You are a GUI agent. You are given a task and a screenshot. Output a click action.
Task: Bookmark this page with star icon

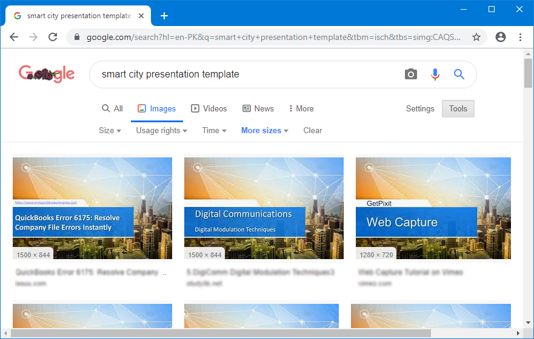click(476, 37)
